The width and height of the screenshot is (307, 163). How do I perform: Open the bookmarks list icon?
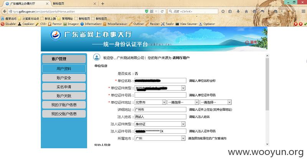[x=230, y=11]
